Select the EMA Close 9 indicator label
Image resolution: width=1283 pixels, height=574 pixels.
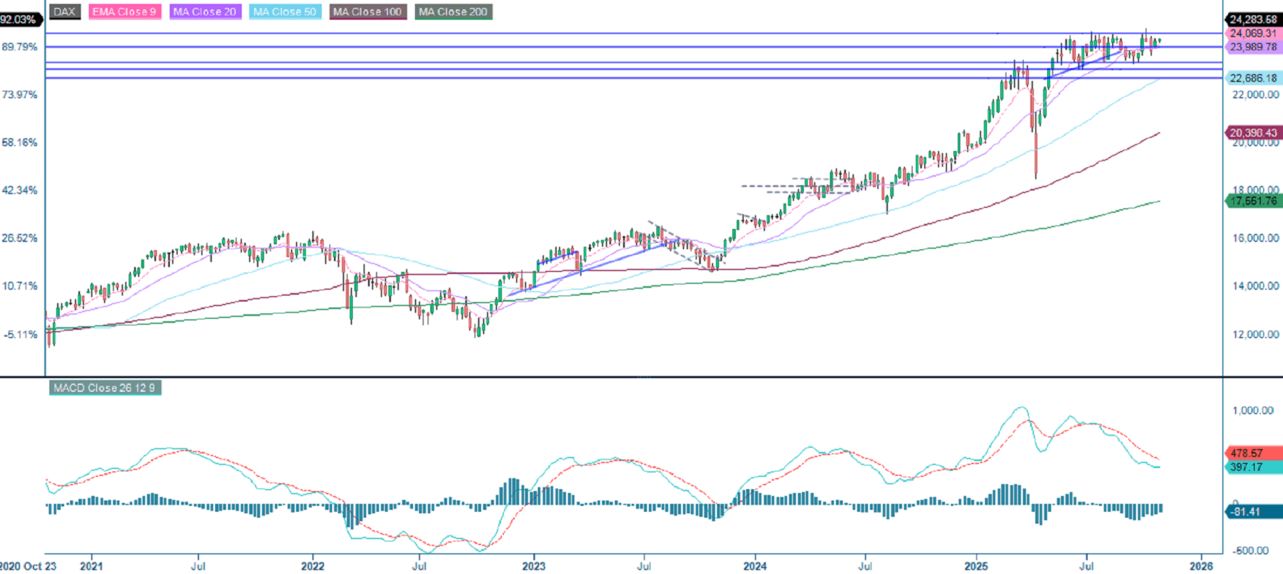click(124, 12)
